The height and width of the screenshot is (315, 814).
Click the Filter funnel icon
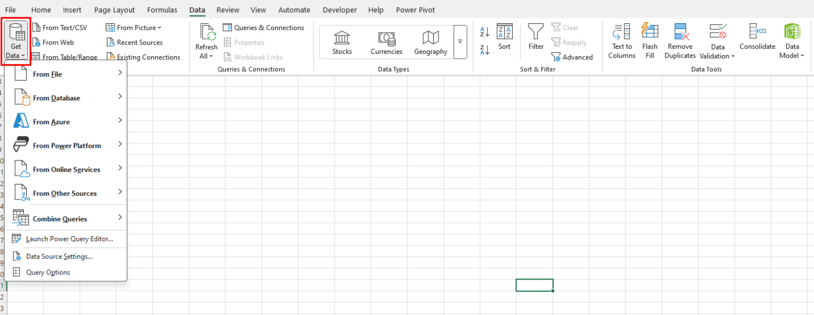(x=535, y=31)
